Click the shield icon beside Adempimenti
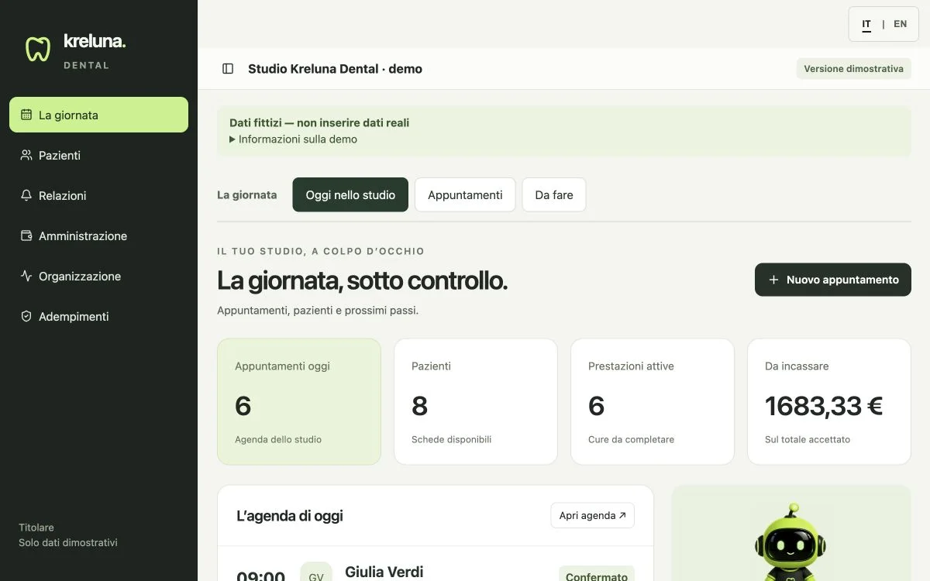 [26, 316]
